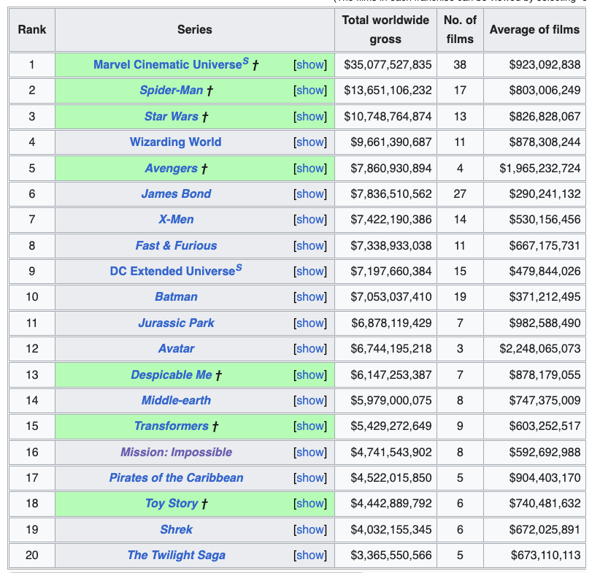The image size is (592, 573).
Task: Expand the Toy Story row
Action: (x=310, y=503)
